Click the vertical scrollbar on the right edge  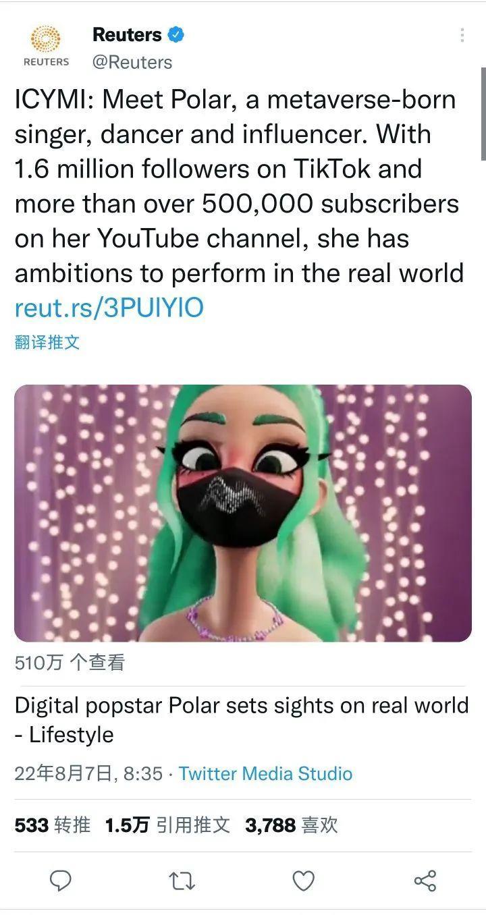[483, 113]
